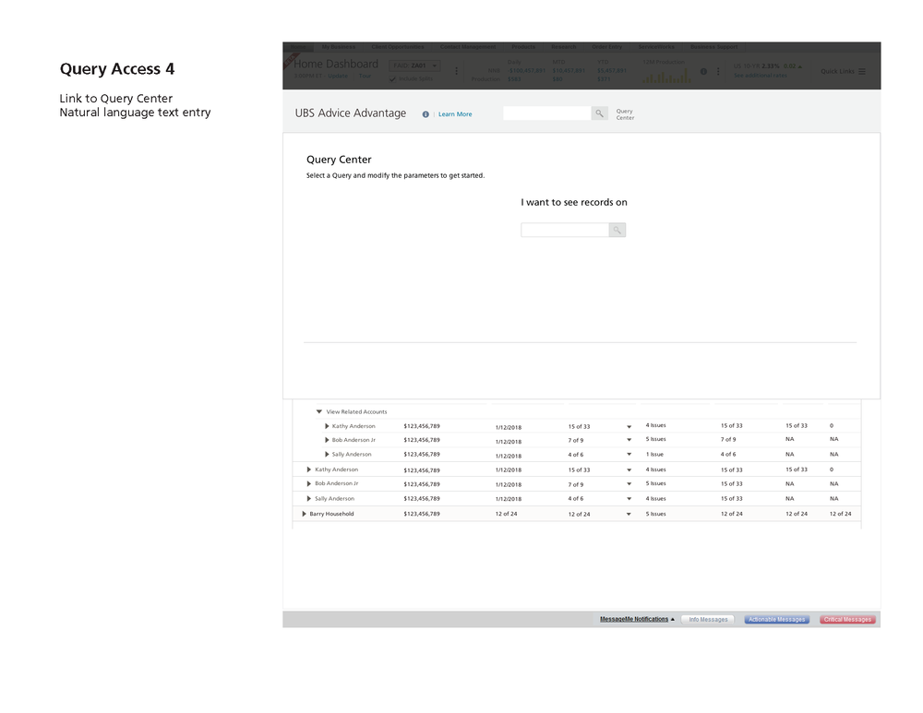This screenshot has height=713, width=923.
Task: Expand Kathy Anderson nested under View Related Accounts
Action: point(327,426)
